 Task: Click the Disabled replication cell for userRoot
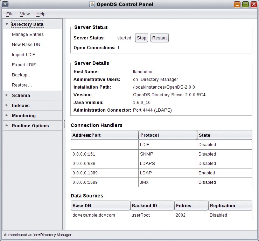[230, 215]
